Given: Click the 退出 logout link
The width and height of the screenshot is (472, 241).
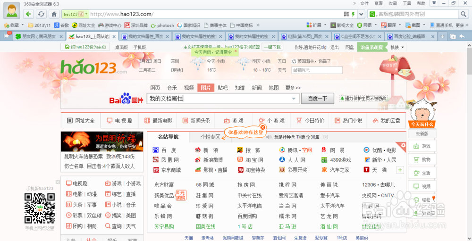Looking at the screenshot, I should (335, 47).
